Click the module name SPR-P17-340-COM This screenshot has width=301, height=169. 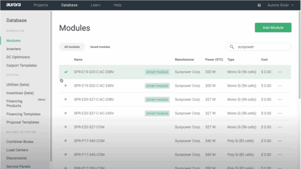tap(89, 141)
